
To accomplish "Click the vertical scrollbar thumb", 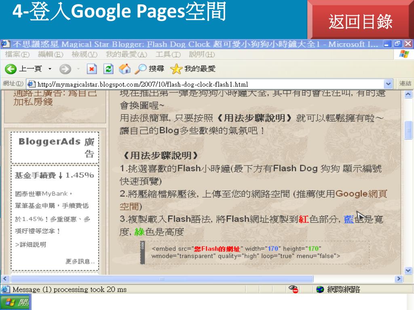I will point(408,130).
